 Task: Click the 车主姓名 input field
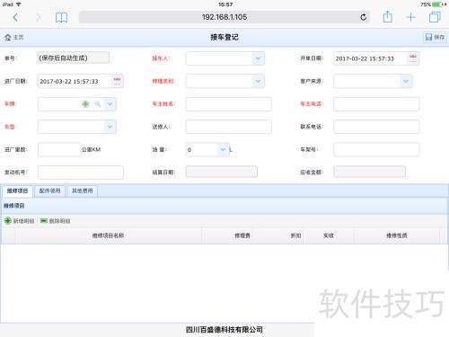pyautogui.click(x=229, y=104)
